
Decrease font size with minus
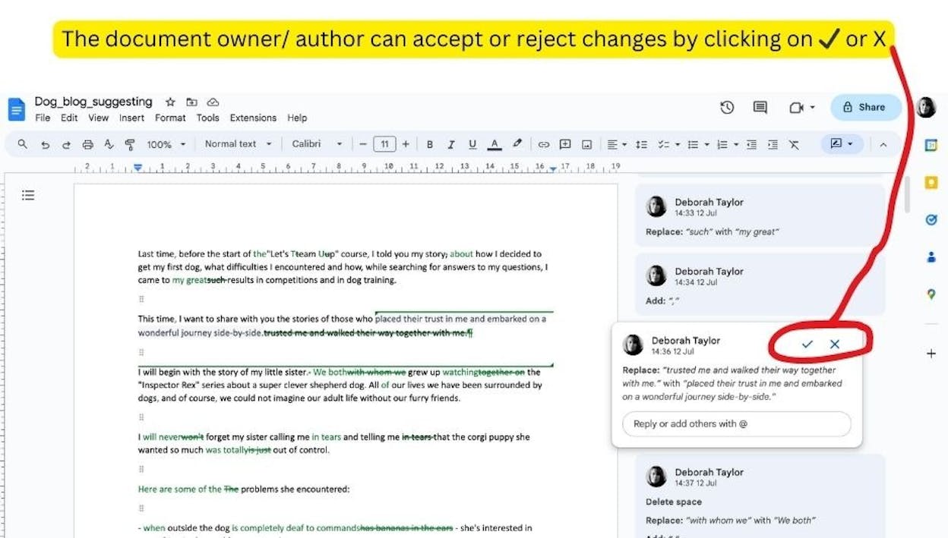click(364, 144)
